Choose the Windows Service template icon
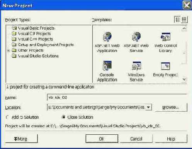The height and width of the screenshot is (149, 192). click(x=136, y=66)
